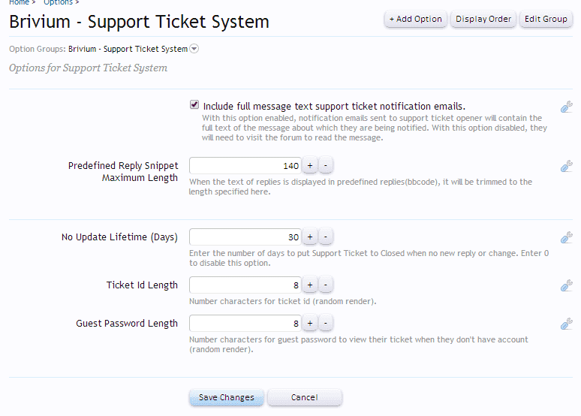Focus the Ticket Id Length field
The height and width of the screenshot is (416, 581).
(x=245, y=285)
